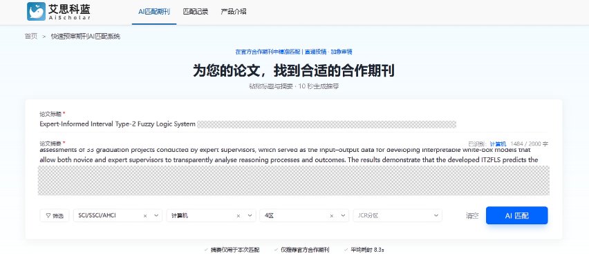Click the 仅推荐官方合作期刊 note
The height and width of the screenshot is (256, 589).
(x=302, y=250)
